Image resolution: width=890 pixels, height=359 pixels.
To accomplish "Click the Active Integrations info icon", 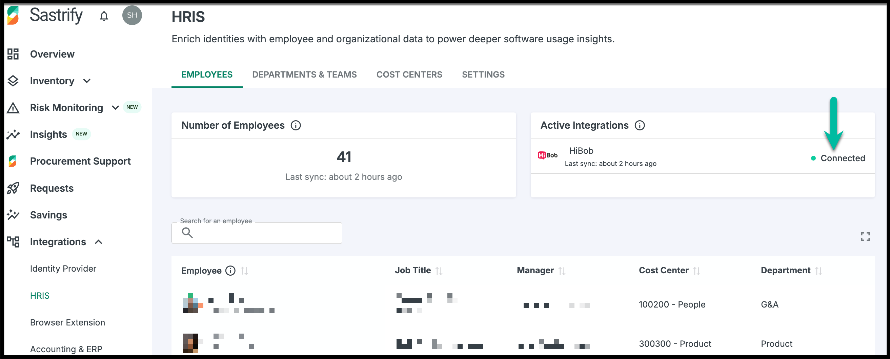I will 640,125.
